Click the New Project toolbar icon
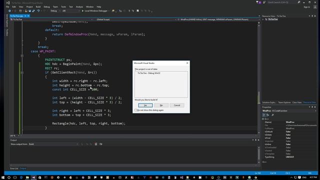The width and height of the screenshot is (320, 180). point(20,11)
